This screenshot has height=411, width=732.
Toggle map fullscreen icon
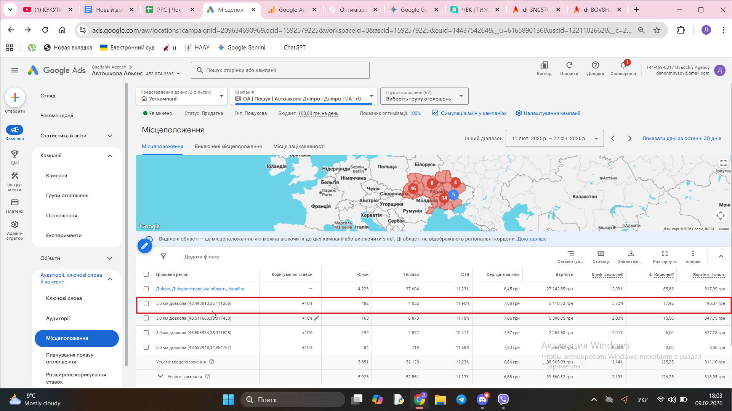click(x=723, y=163)
